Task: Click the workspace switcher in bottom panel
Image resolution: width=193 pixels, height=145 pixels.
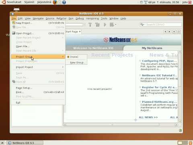Action: point(183,143)
